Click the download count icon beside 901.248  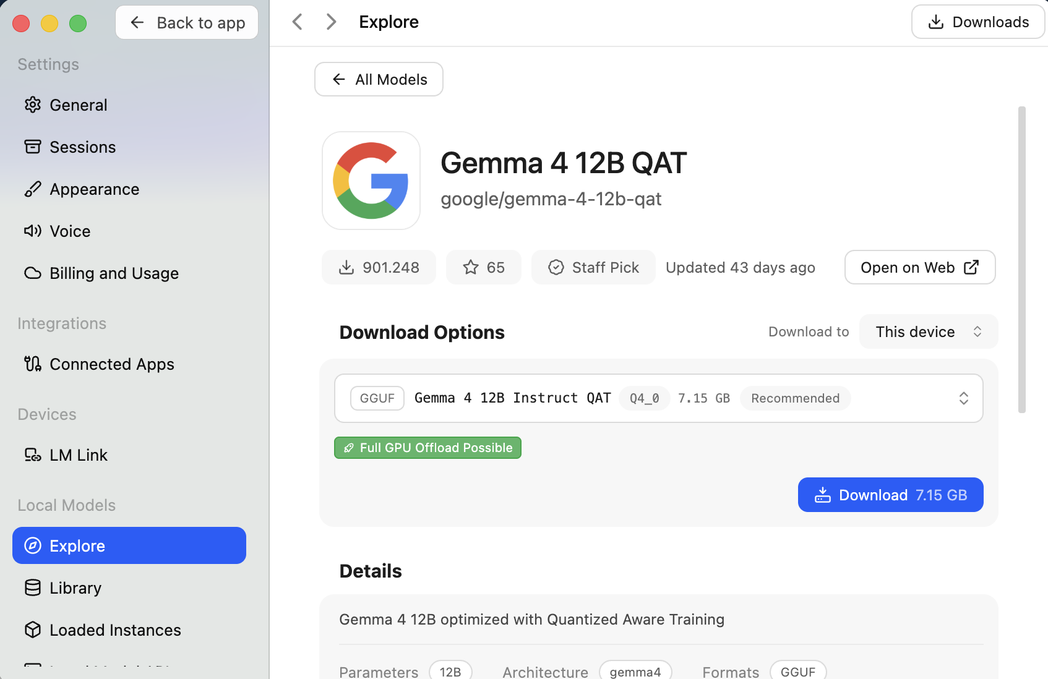click(x=346, y=267)
